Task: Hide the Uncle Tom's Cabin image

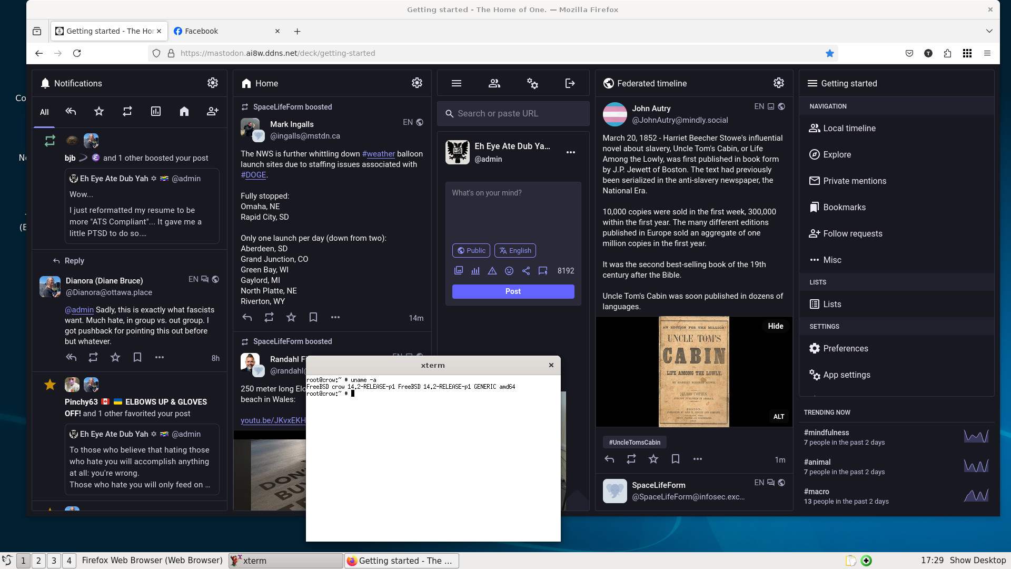Action: click(x=775, y=326)
